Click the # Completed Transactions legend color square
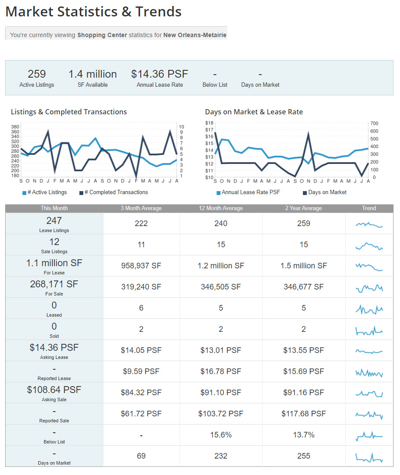The height and width of the screenshot is (475, 400). click(x=81, y=193)
